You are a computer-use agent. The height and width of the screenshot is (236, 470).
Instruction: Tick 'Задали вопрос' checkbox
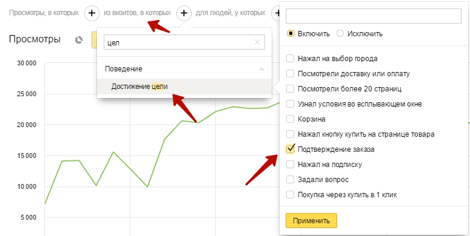tap(290, 180)
